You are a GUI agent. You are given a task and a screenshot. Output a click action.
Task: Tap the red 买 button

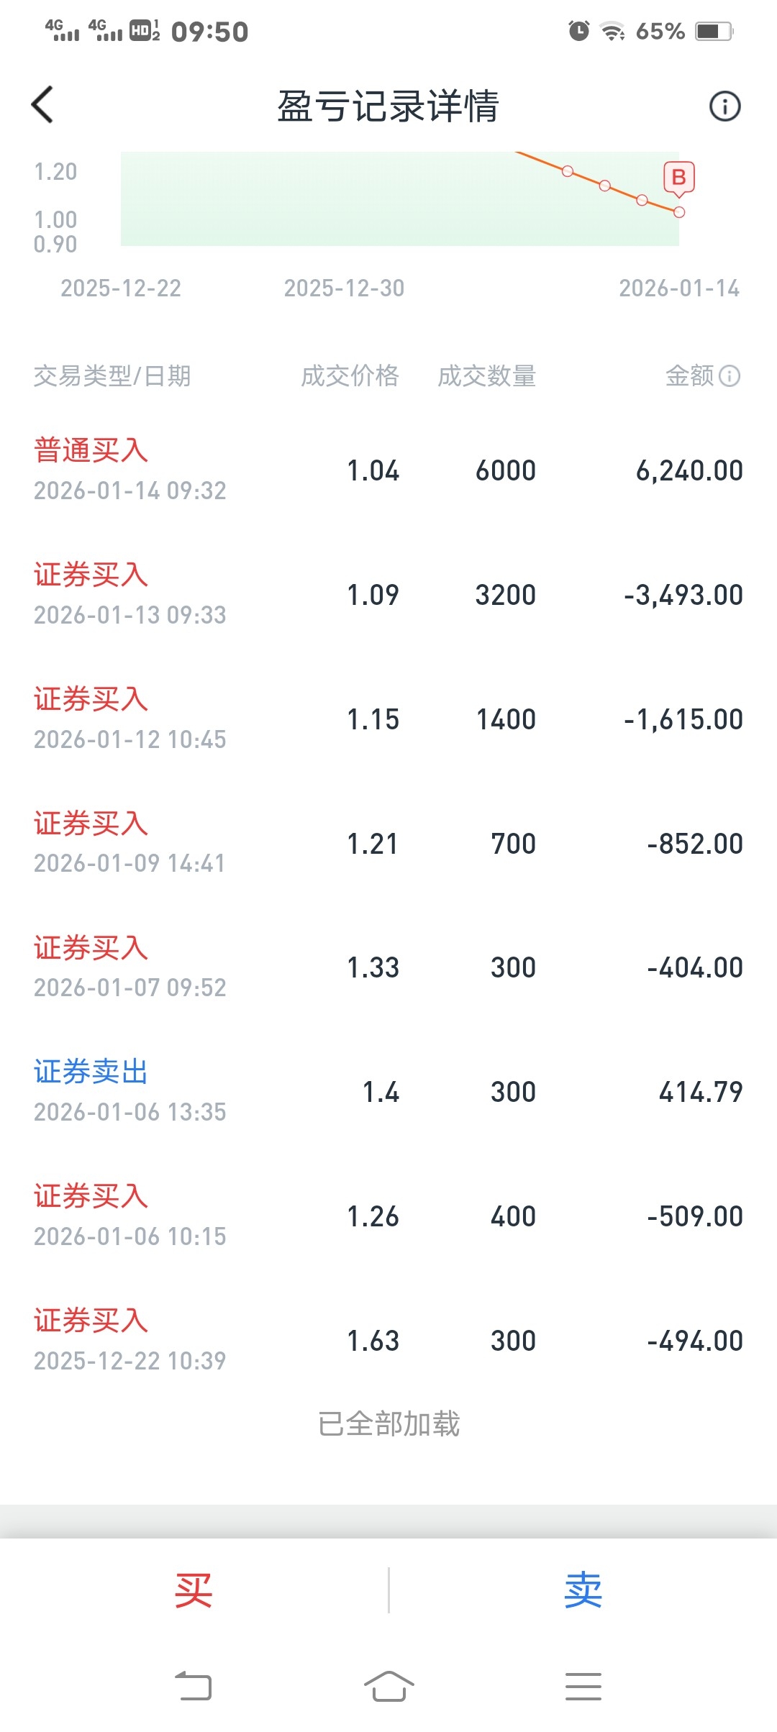pyautogui.click(x=194, y=1590)
